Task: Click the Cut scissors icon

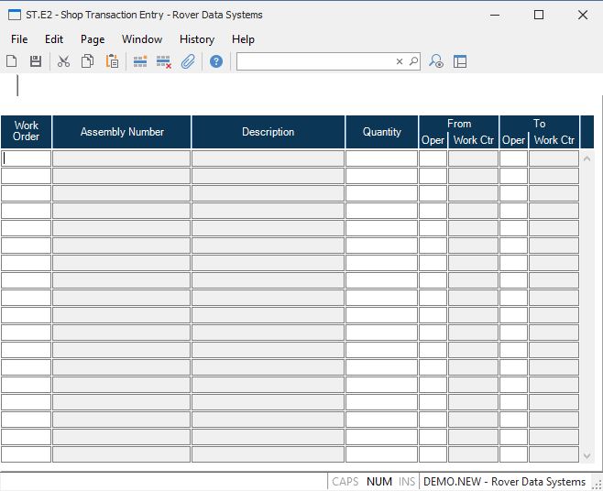Action: click(x=63, y=61)
